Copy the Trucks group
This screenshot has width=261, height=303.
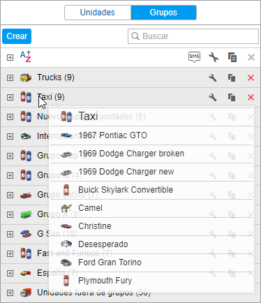(x=232, y=77)
